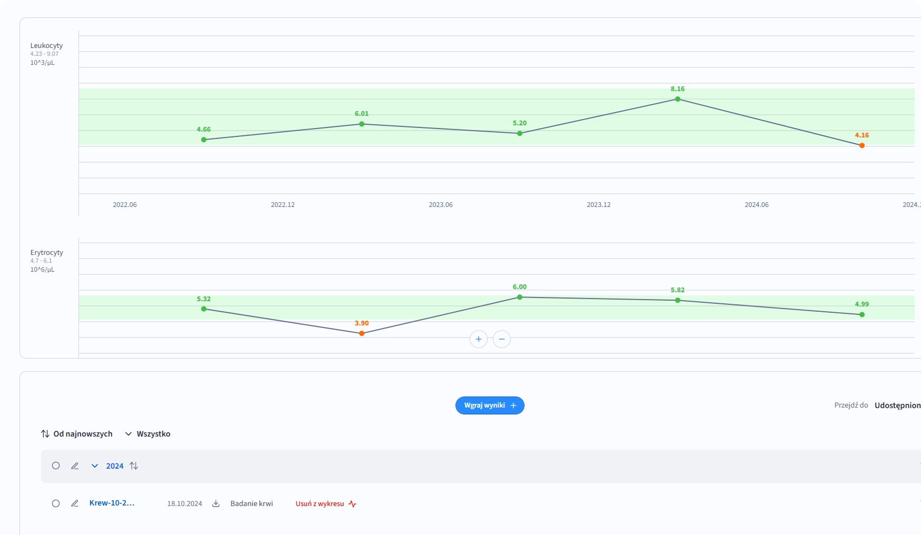This screenshot has height=535, width=921.
Task: Click the edit pencil icon in 2024 row
Action: [x=75, y=466]
